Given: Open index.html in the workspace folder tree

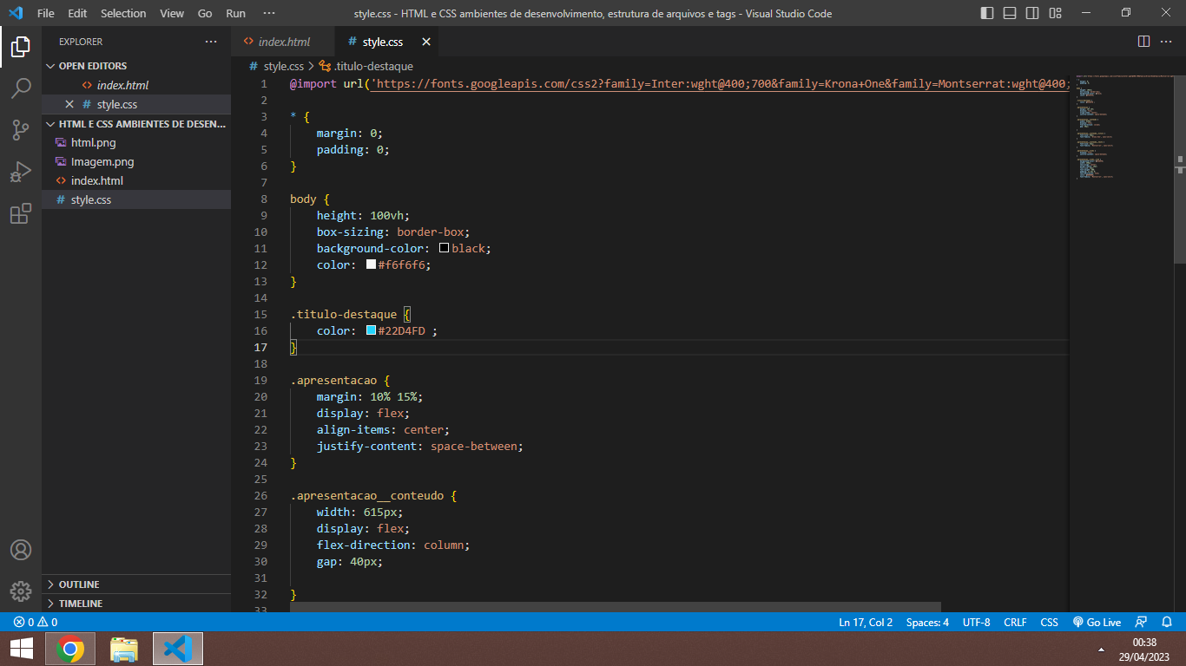Looking at the screenshot, I should click(x=136, y=180).
